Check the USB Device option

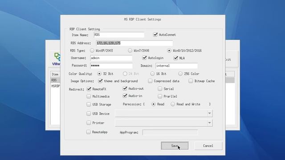pyautogui.click(x=89, y=114)
